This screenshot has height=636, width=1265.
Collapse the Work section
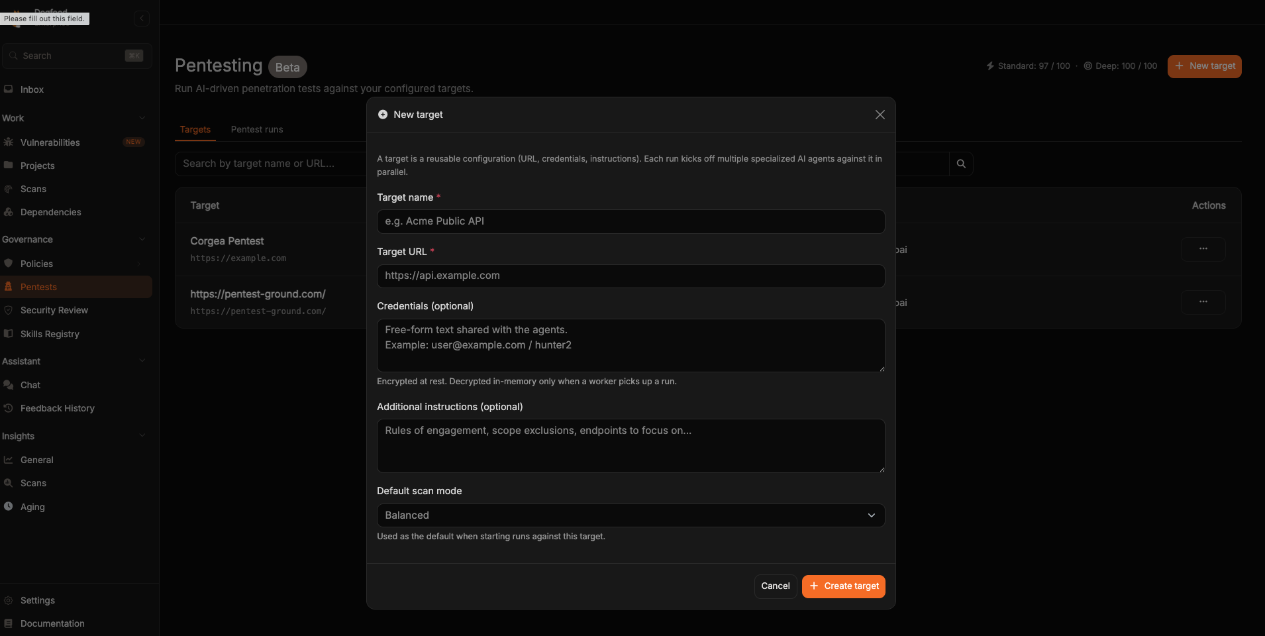(x=142, y=118)
